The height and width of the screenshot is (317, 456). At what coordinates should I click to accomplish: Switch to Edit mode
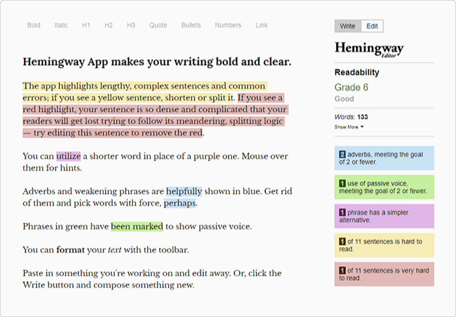372,26
